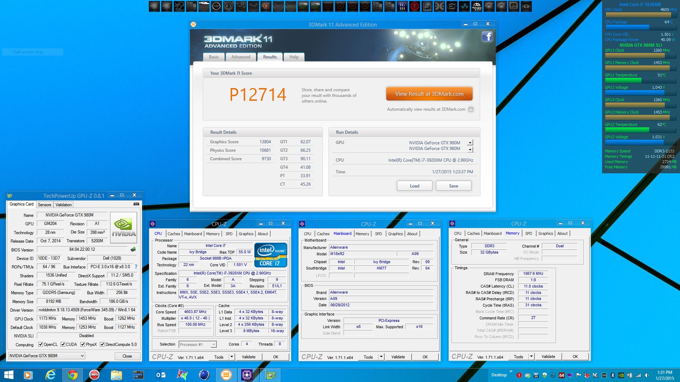Expand Desktop toolbar chevron on taskbar
This screenshot has width=680, height=382.
[511, 371]
